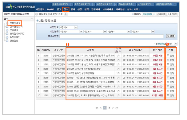Click the user icon beside 홍길동님
187x120 pixels.
point(133,14)
